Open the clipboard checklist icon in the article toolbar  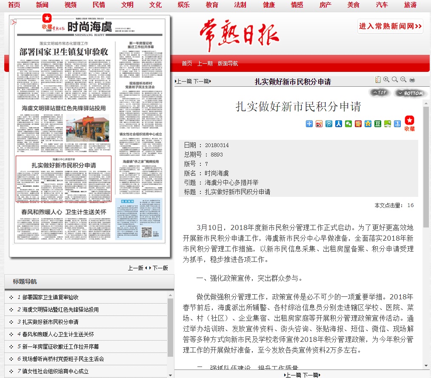click(x=378, y=80)
